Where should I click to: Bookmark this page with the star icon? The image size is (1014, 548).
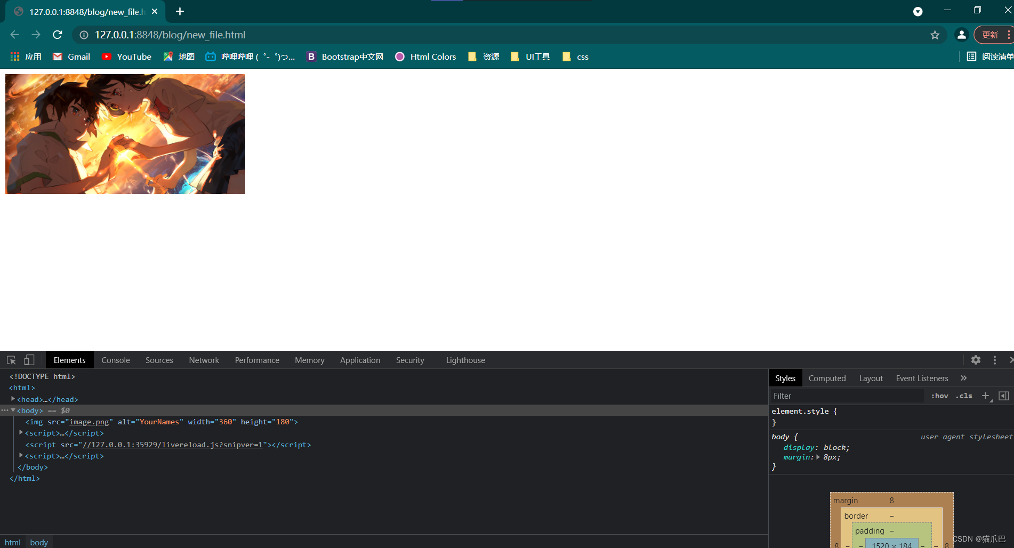pos(935,35)
